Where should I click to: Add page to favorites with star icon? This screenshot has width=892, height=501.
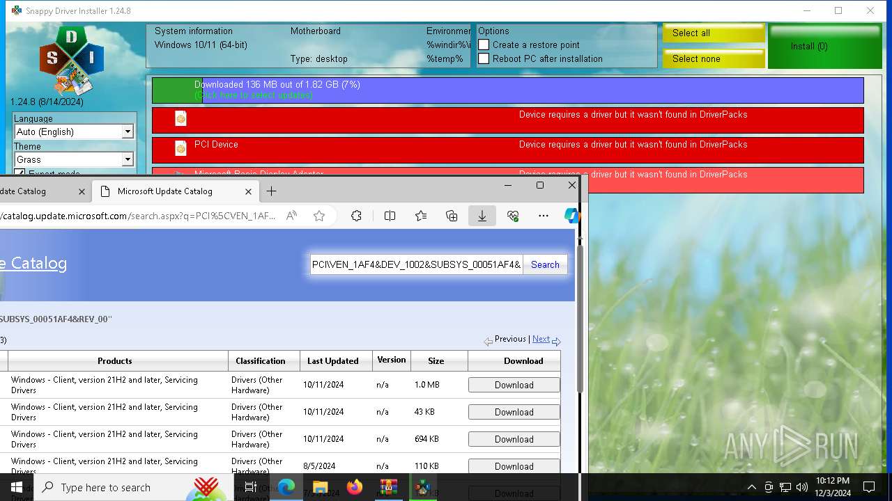(x=319, y=216)
